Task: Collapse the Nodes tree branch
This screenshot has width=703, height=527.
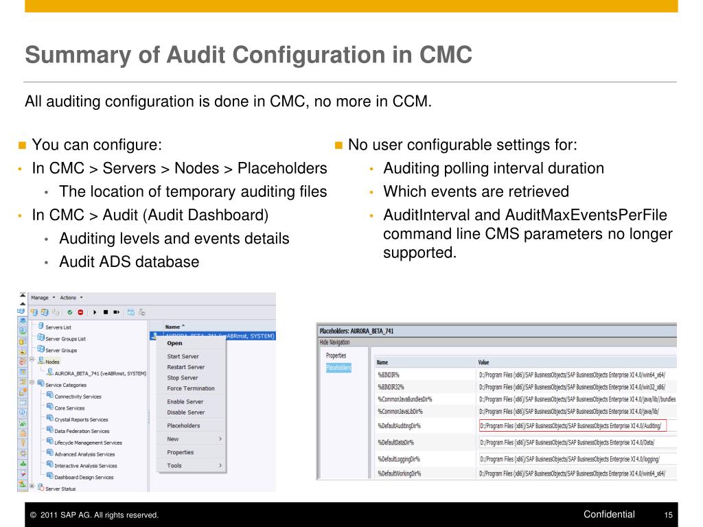Action: 32,360
